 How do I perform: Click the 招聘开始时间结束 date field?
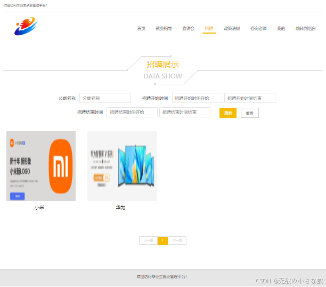tap(250, 98)
